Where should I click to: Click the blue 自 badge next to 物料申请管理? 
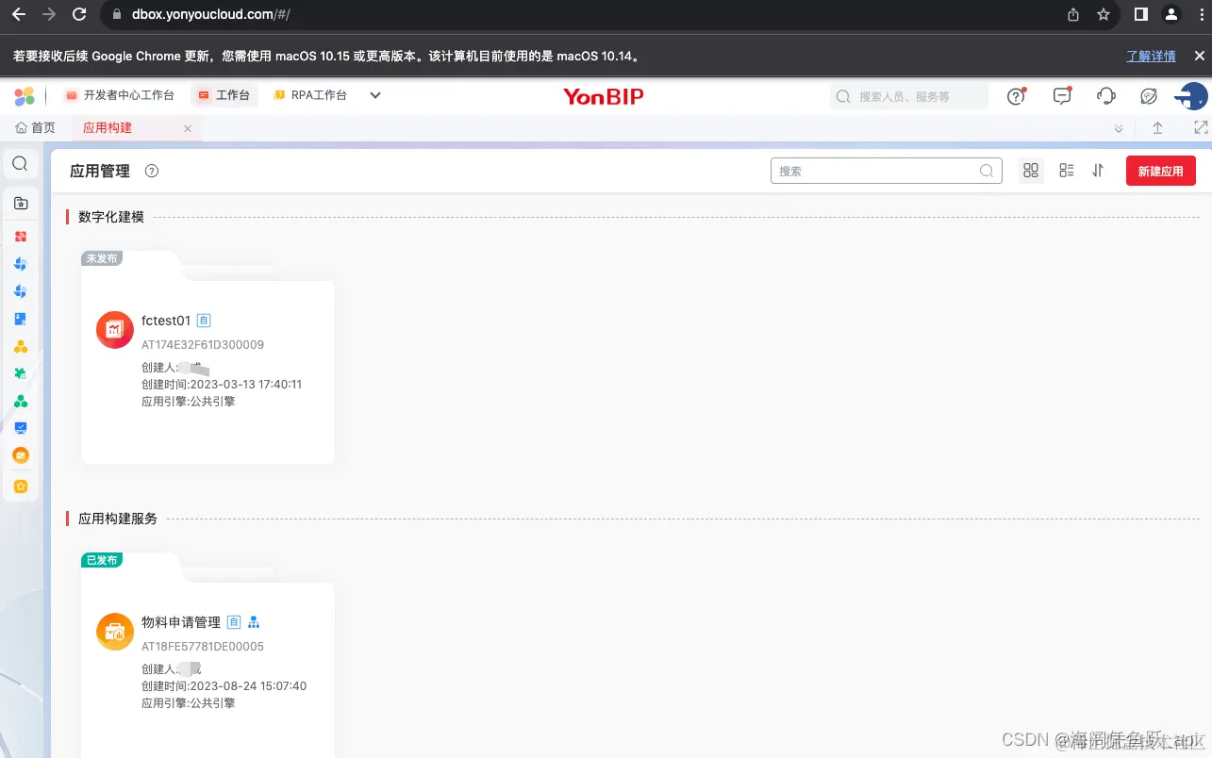[x=234, y=622]
